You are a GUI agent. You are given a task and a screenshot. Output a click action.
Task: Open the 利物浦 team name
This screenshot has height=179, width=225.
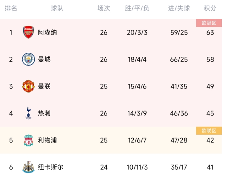[47, 140]
